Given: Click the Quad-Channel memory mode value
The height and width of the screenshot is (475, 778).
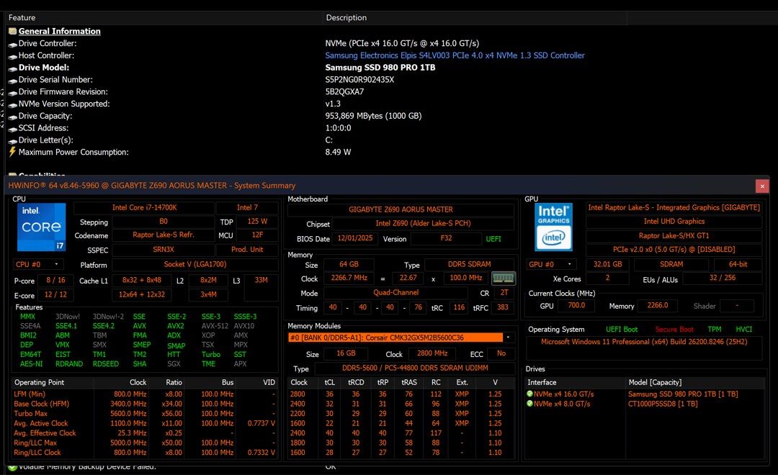Looking at the screenshot, I should pos(396,292).
